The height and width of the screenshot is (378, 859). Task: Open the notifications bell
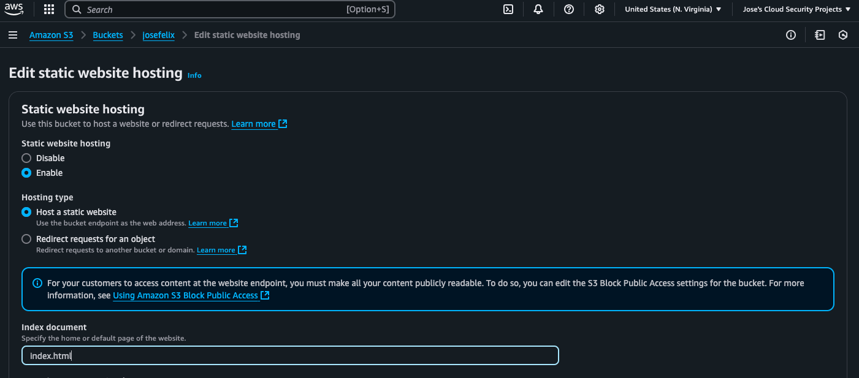538,9
